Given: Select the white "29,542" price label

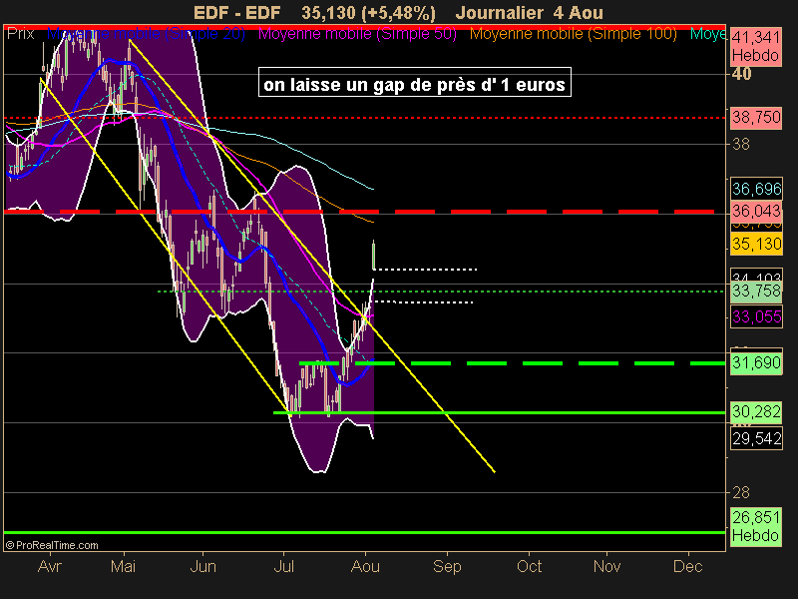Looking at the screenshot, I should (x=757, y=438).
